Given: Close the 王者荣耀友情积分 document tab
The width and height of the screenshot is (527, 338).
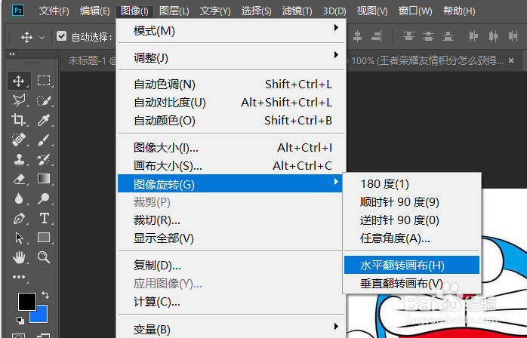Looking at the screenshot, I should [x=511, y=60].
